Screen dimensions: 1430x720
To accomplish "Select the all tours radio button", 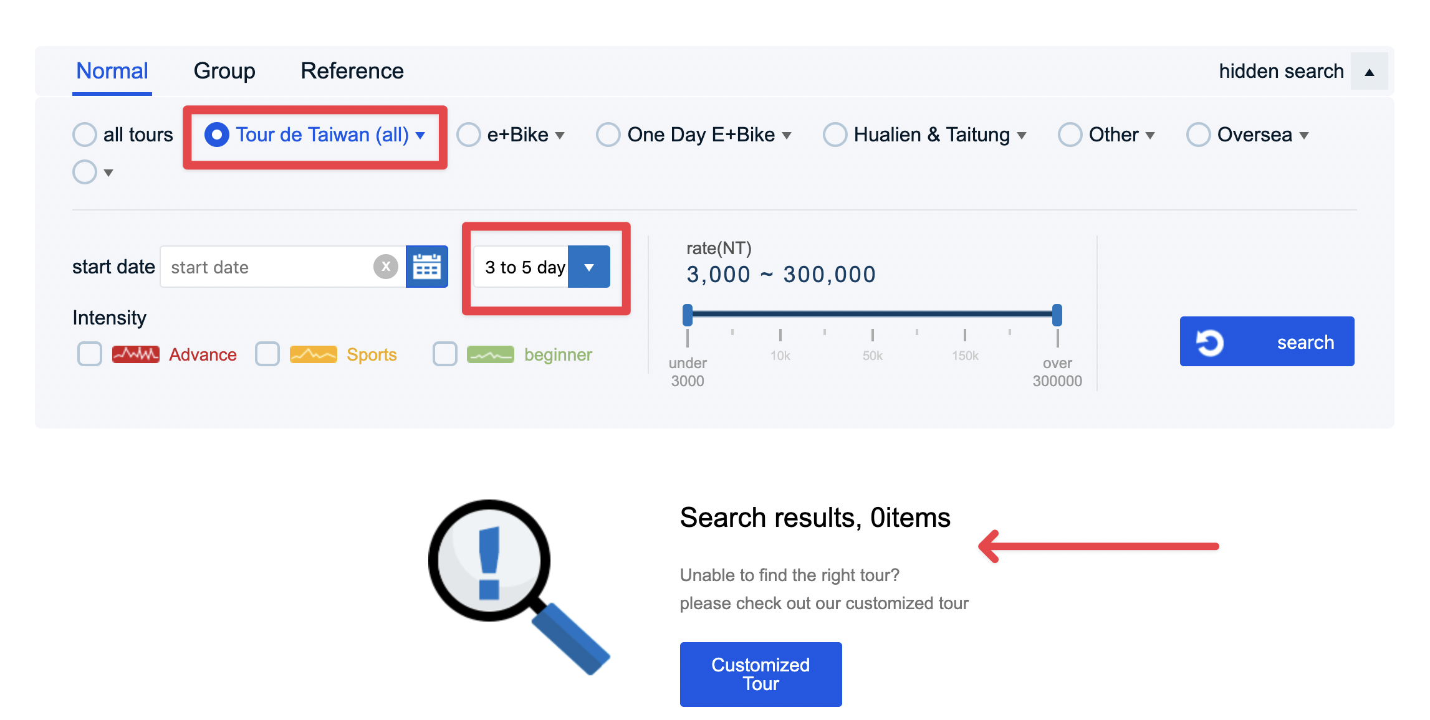I will (x=84, y=134).
